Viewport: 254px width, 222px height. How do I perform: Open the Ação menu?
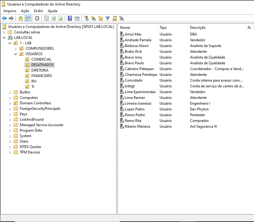point(25,11)
